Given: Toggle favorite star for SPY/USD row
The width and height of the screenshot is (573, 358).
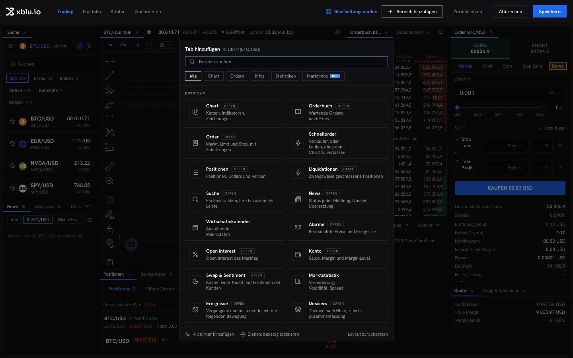Looking at the screenshot, I should click(x=12, y=188).
